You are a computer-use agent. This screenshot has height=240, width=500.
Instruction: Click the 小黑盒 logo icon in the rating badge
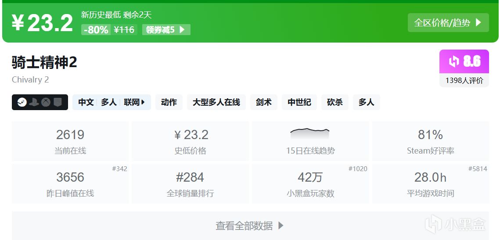(x=454, y=61)
